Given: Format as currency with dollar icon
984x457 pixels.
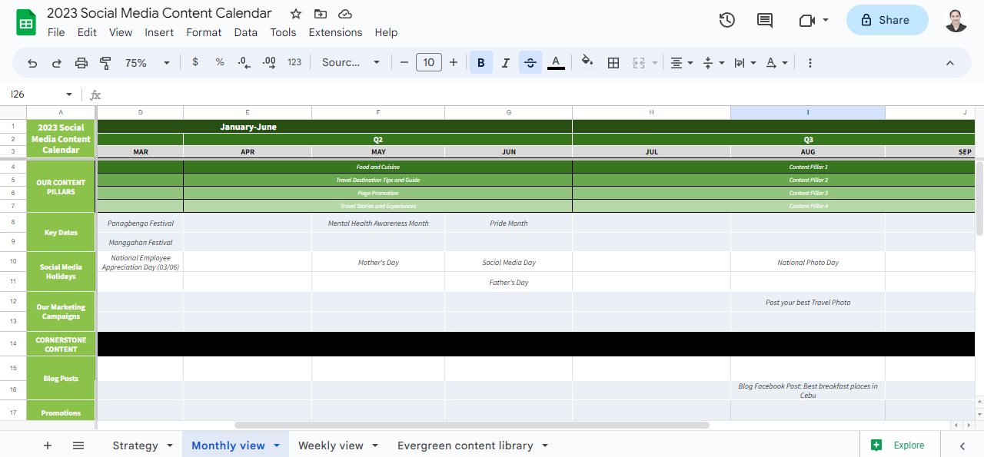Looking at the screenshot, I should click(x=195, y=62).
